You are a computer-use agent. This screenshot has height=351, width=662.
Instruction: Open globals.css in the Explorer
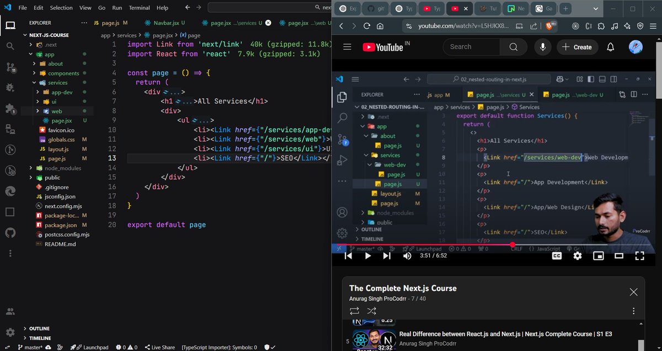[61, 140]
